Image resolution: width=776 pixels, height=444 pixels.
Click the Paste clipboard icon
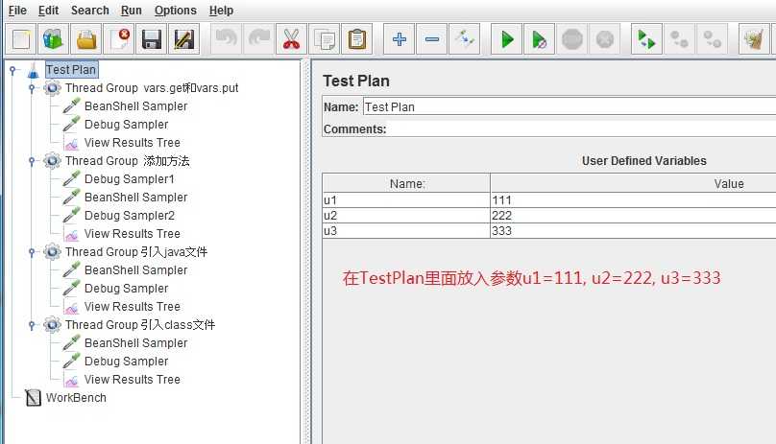pyautogui.click(x=357, y=39)
